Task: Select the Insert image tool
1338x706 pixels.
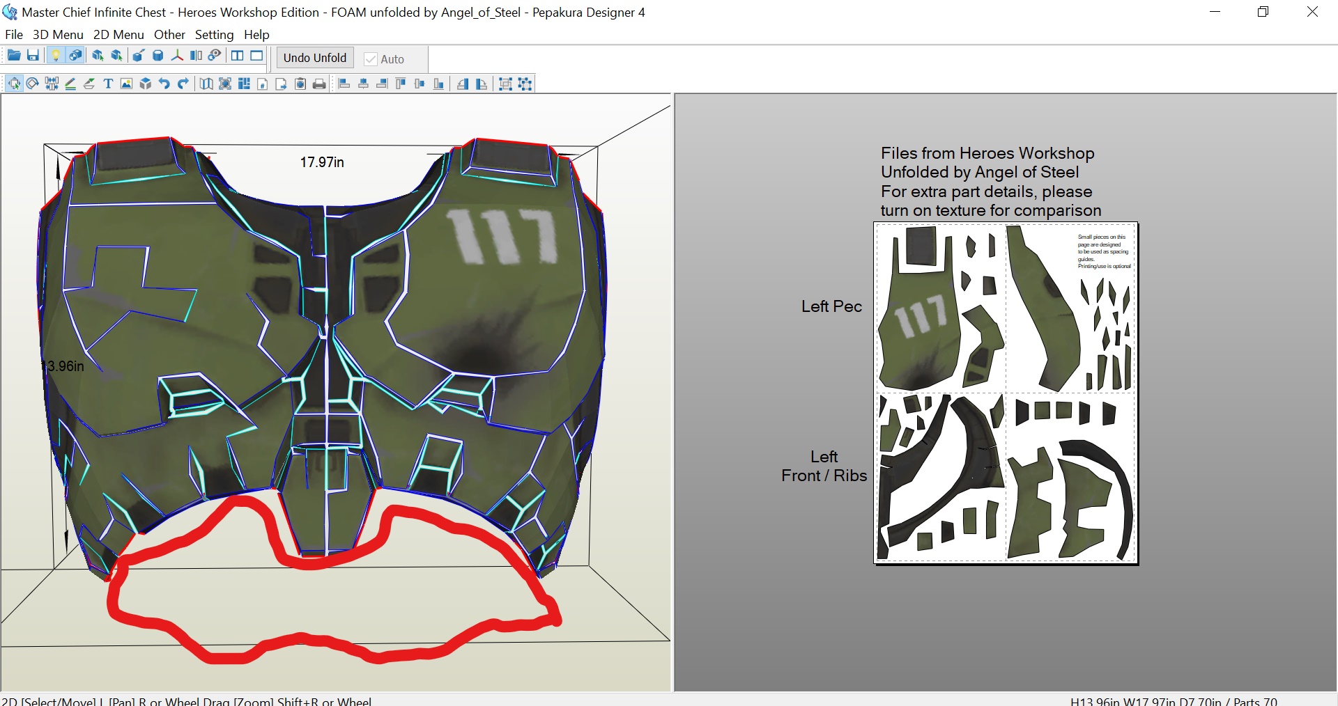Action: [126, 84]
